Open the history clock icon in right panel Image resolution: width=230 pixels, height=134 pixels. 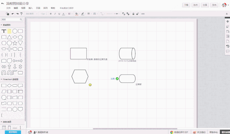[227, 46]
